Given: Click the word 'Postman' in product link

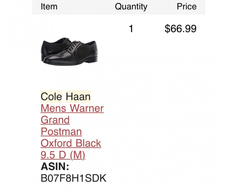Looking at the screenshot, I should click(61, 132).
